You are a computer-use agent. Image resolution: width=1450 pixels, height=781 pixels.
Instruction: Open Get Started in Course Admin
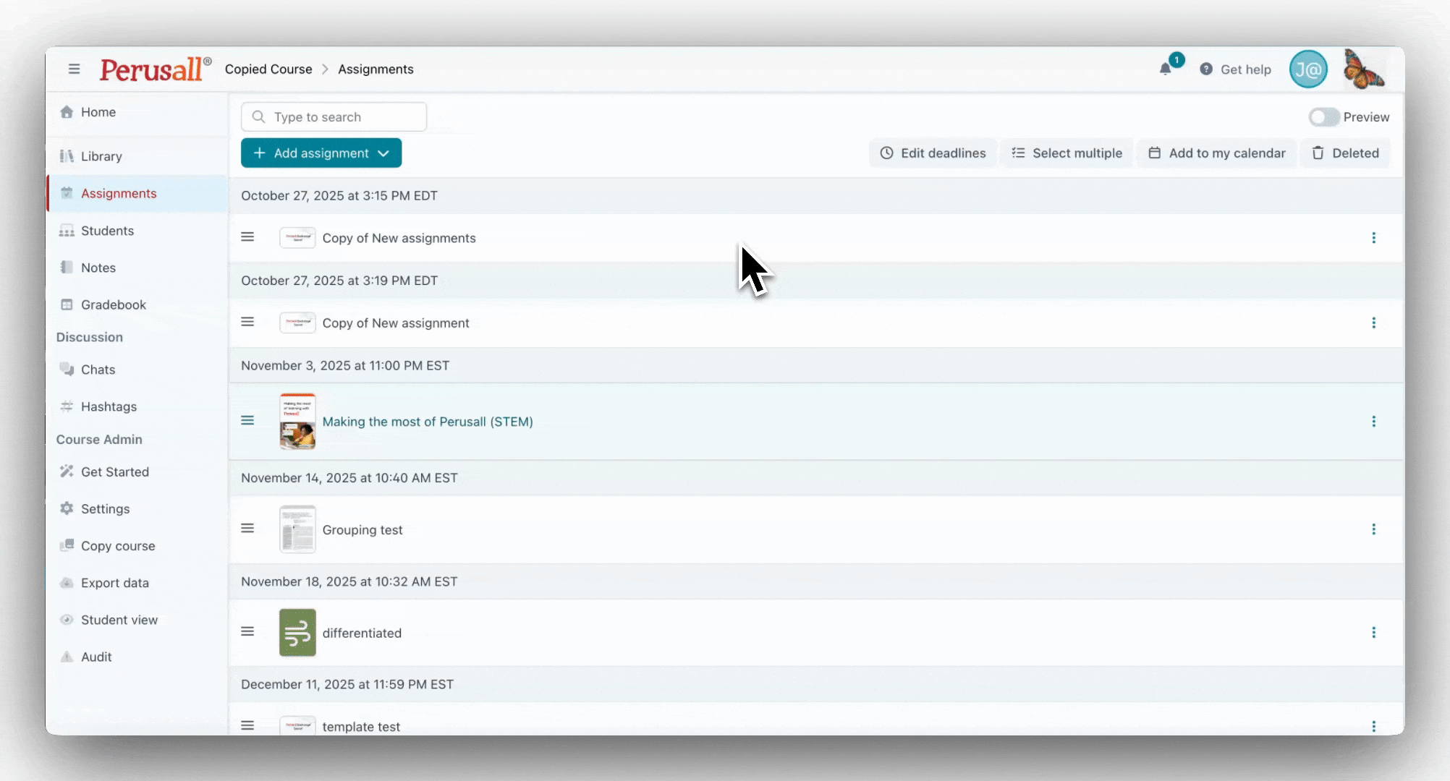tap(115, 471)
